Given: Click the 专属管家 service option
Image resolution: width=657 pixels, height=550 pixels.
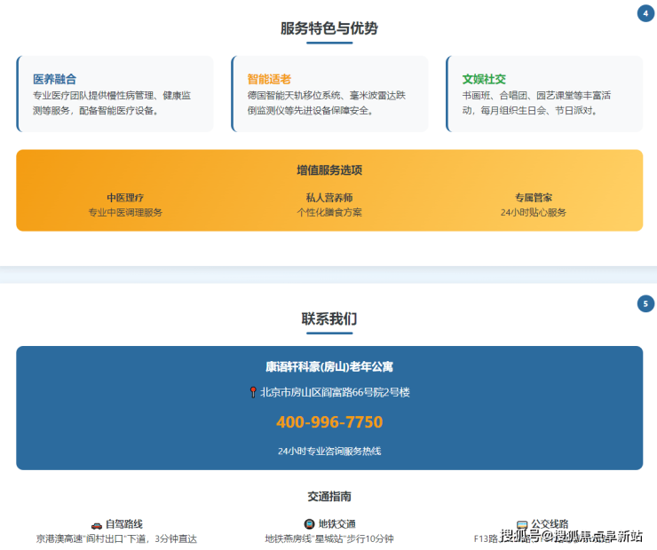Looking at the screenshot, I should pyautogui.click(x=533, y=198).
